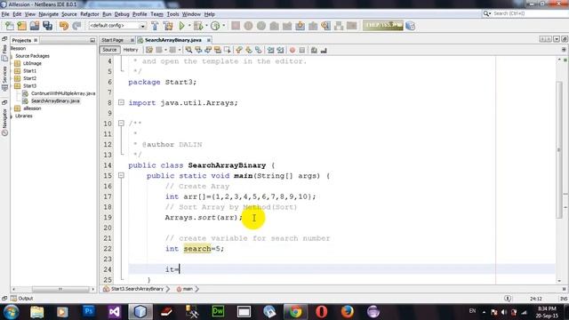Collapse the main method fold on line 15

tap(121, 175)
